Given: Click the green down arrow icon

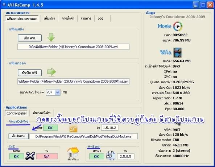Looking at the screenshot, I should (x=51, y=37).
